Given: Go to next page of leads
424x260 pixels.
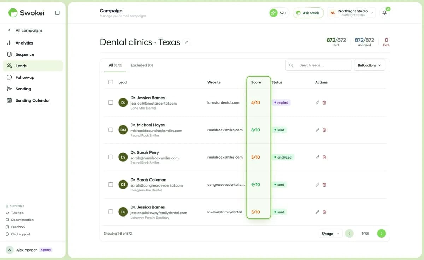Looking at the screenshot, I should pos(382,234).
